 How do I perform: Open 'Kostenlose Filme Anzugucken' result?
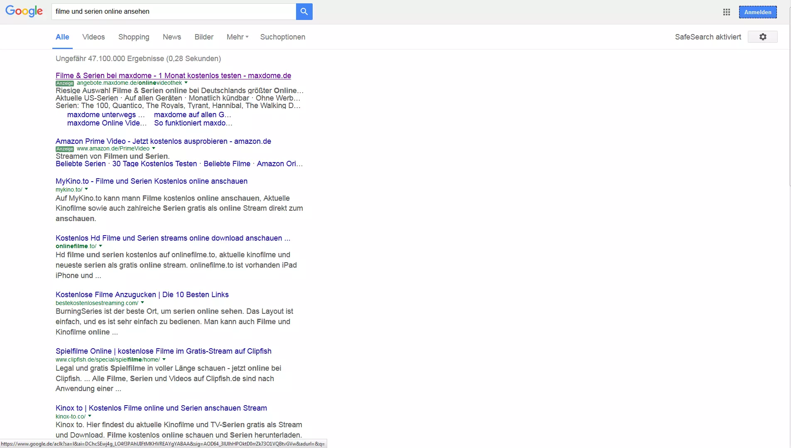[x=142, y=295]
